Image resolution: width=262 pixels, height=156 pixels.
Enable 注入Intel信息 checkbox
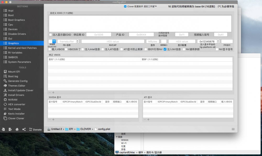pyautogui.click(x=83, y=49)
